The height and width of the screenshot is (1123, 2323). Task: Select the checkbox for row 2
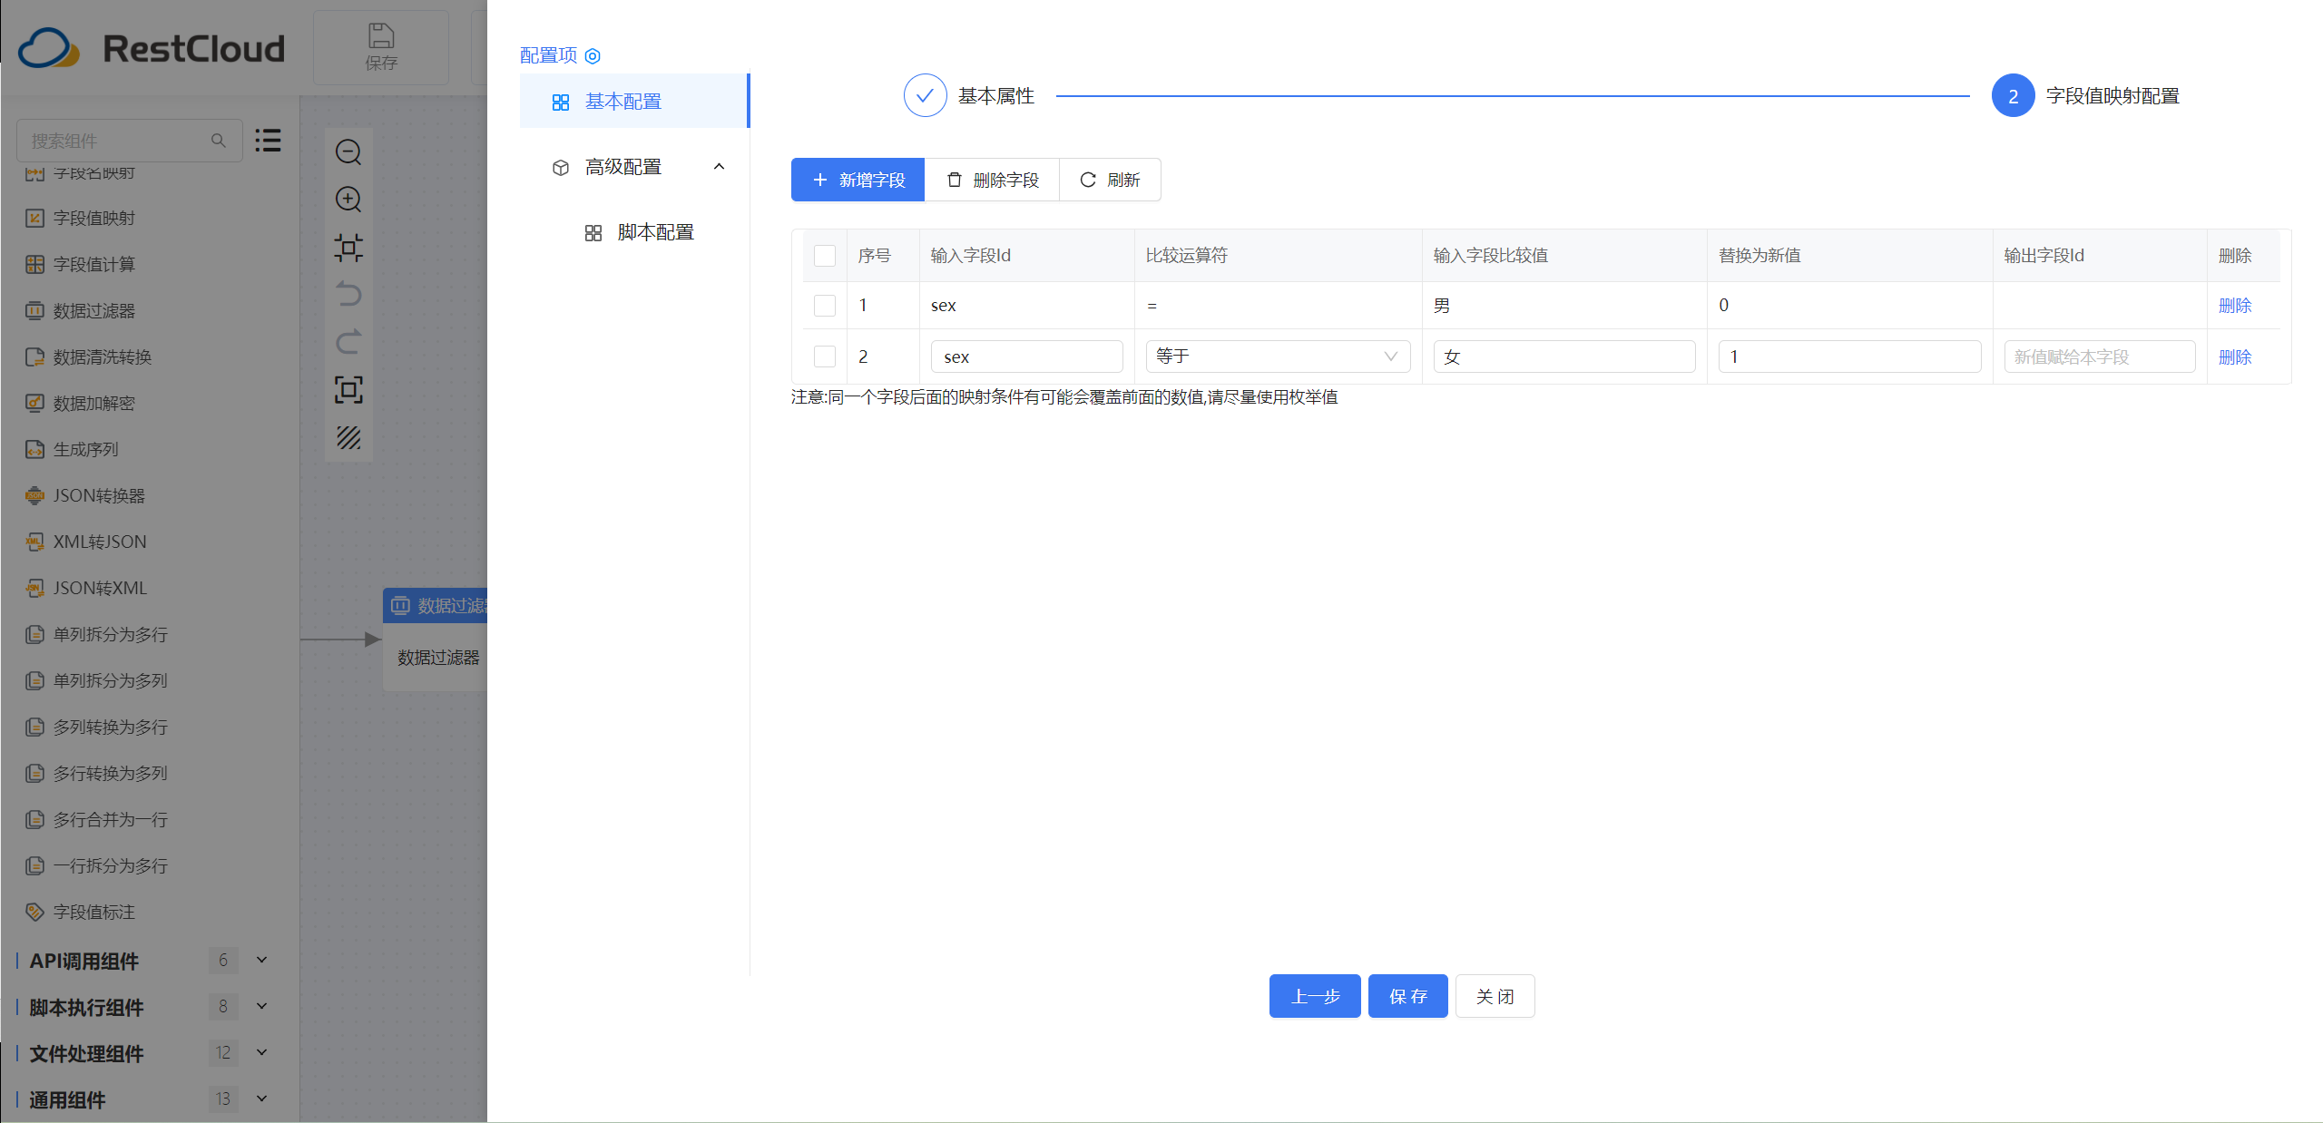pos(825,356)
